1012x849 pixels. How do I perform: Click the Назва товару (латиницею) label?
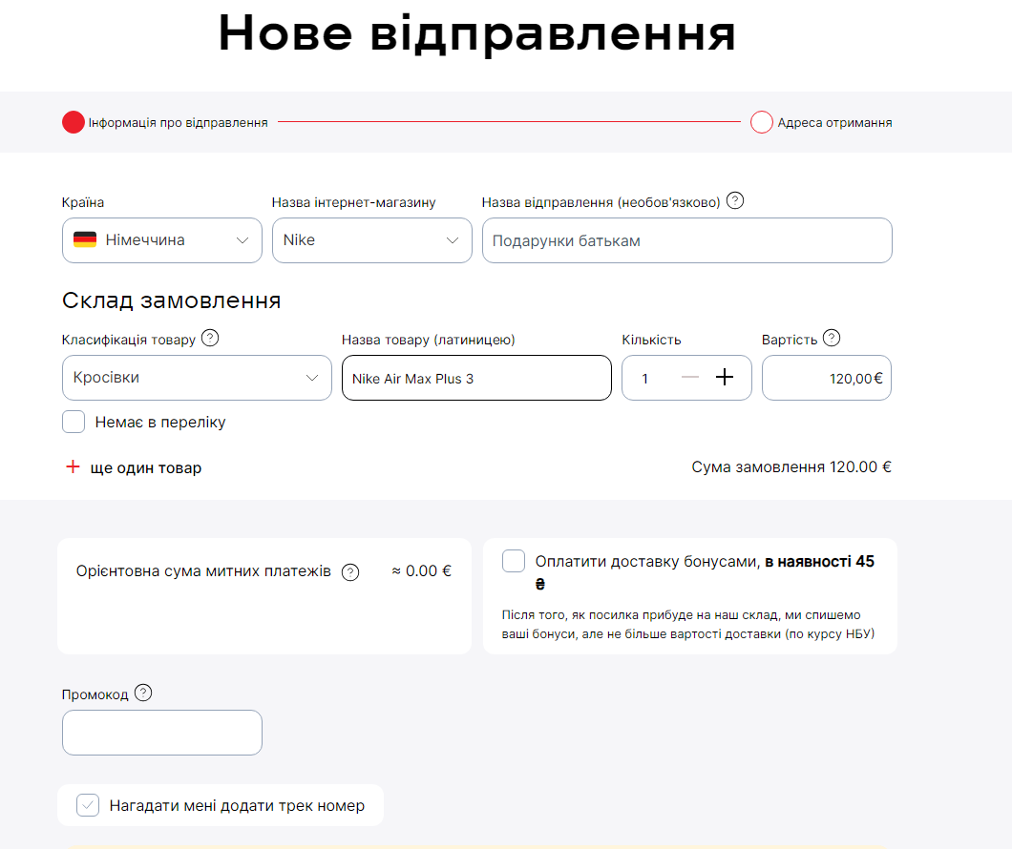tap(428, 340)
